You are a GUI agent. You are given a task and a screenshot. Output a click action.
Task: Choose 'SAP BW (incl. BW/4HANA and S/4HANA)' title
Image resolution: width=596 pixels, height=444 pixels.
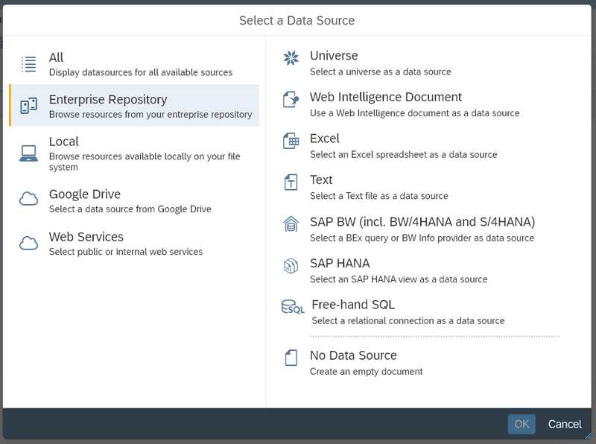[422, 221]
